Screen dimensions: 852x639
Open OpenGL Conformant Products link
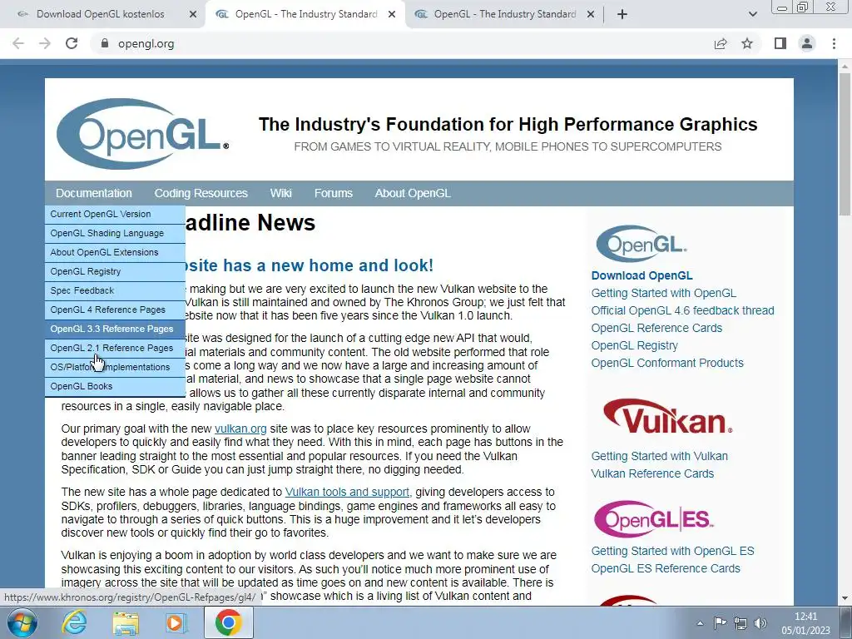(667, 363)
